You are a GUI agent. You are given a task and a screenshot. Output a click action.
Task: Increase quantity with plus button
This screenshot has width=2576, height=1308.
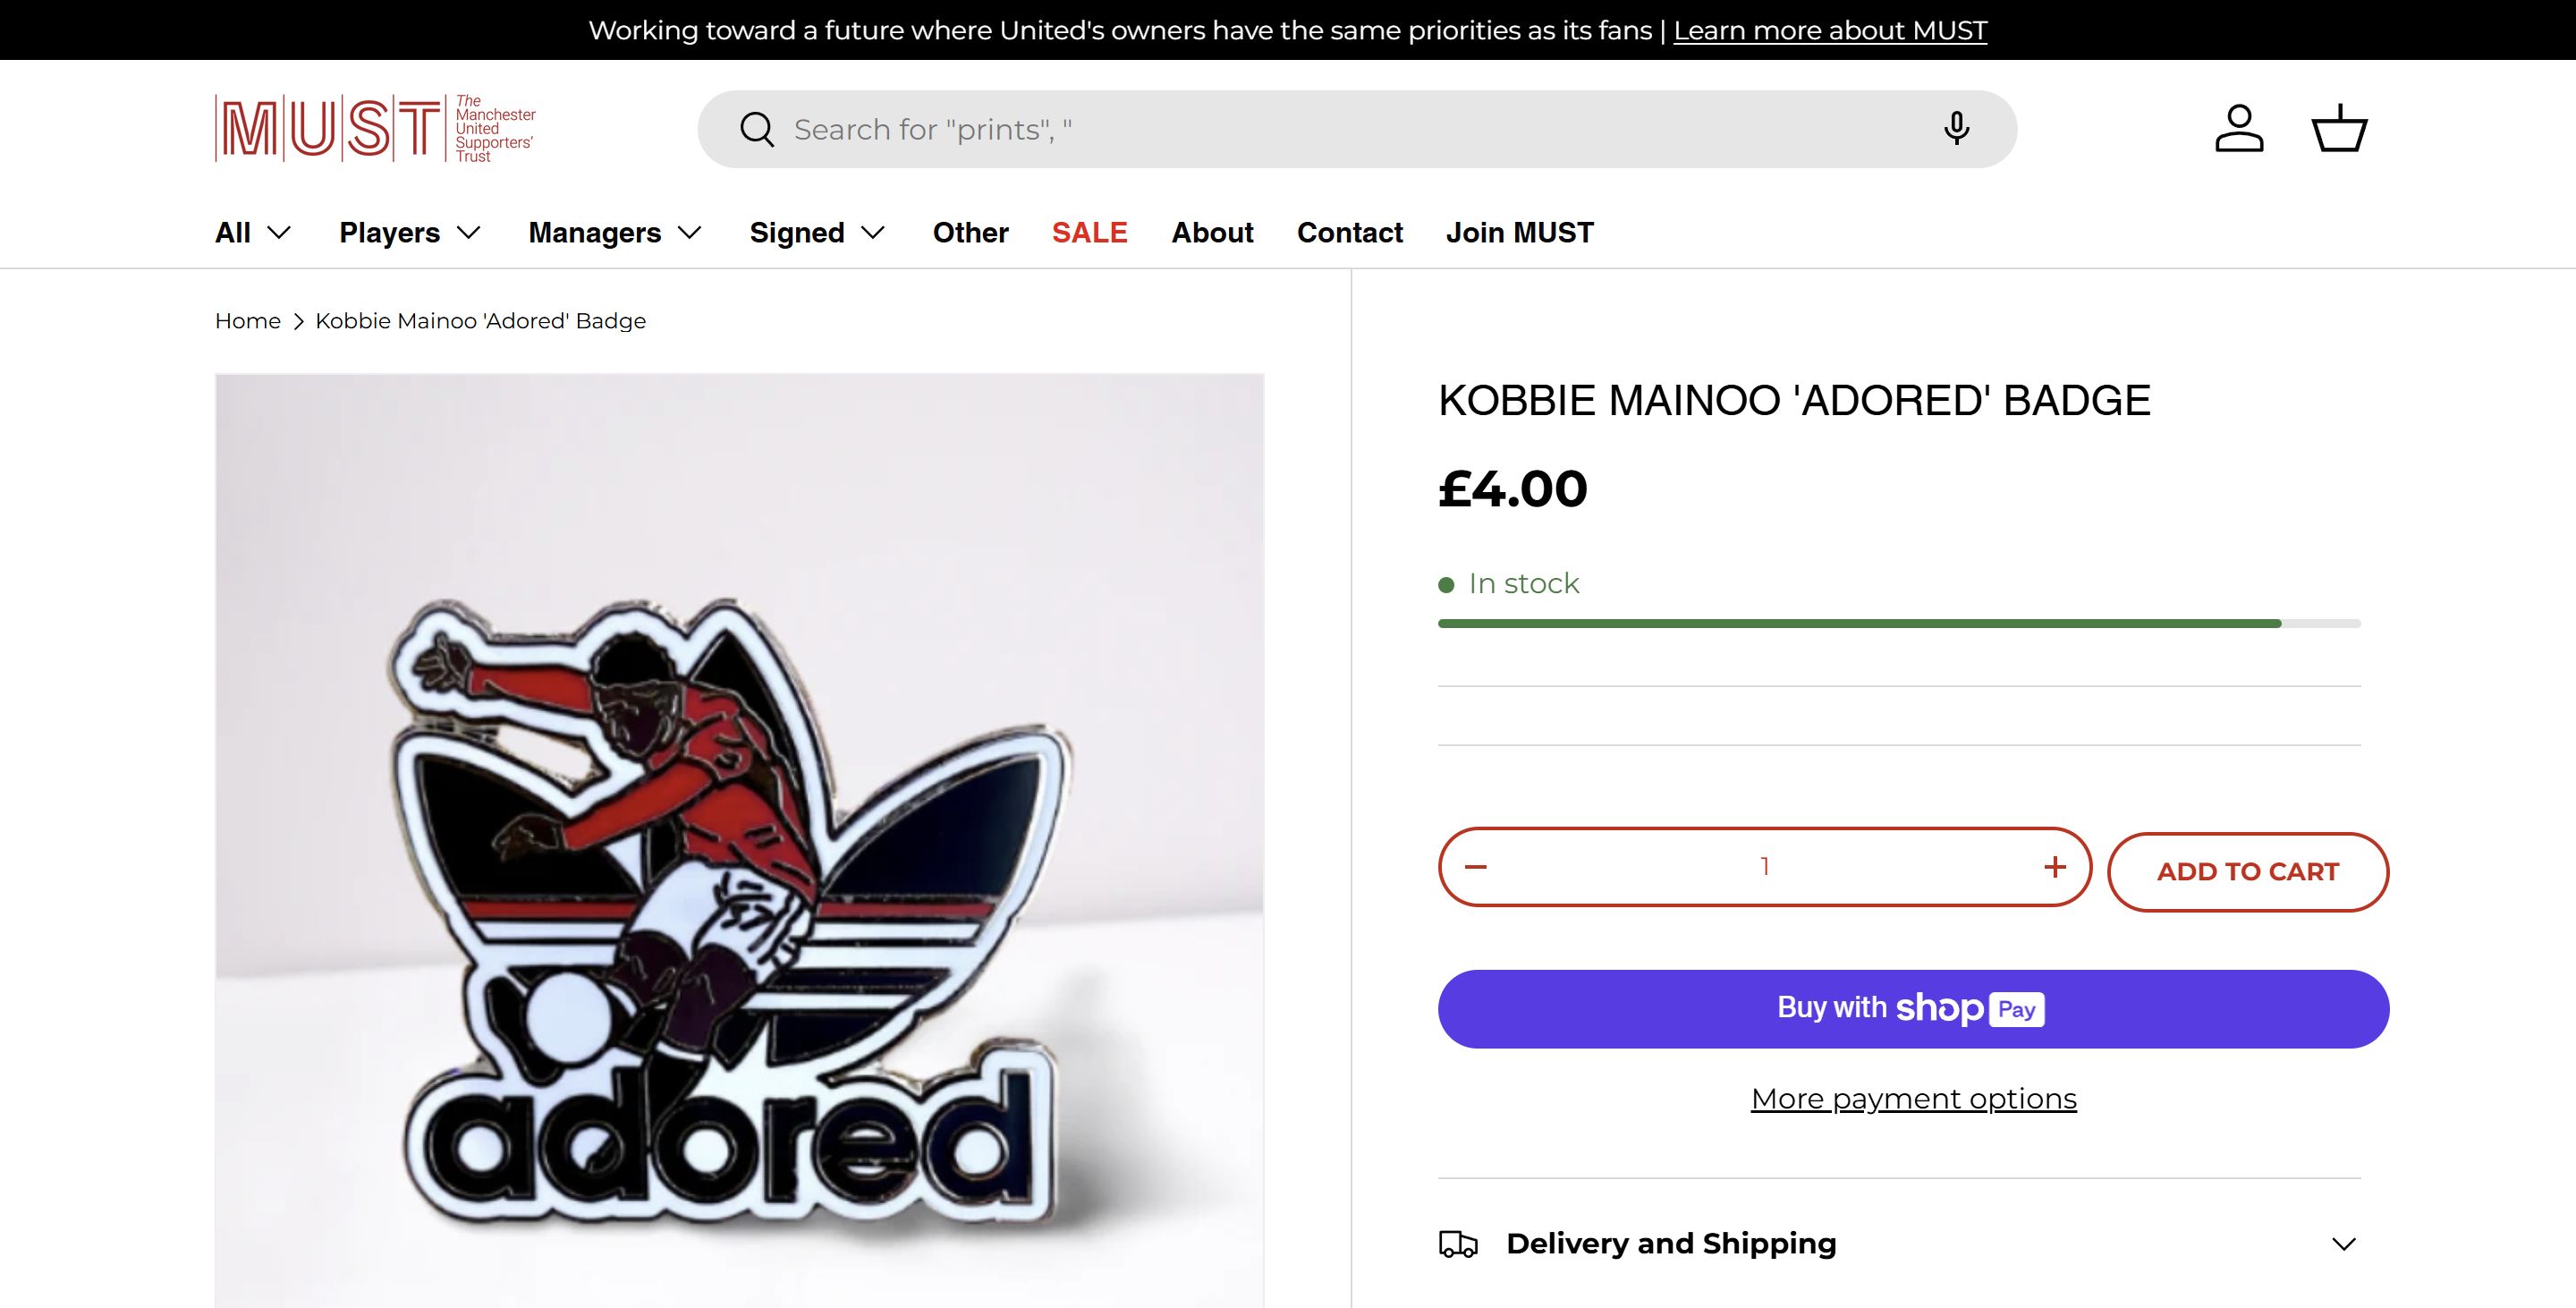[2055, 867]
